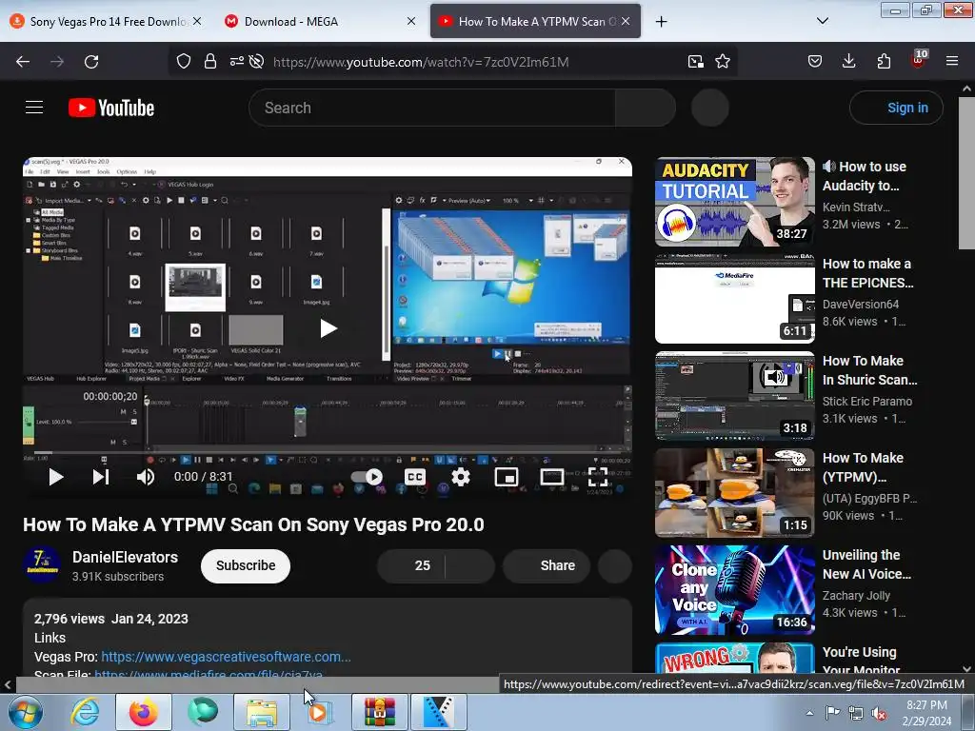Open the permissions icon in the address bar
The image size is (975, 731).
(236, 61)
